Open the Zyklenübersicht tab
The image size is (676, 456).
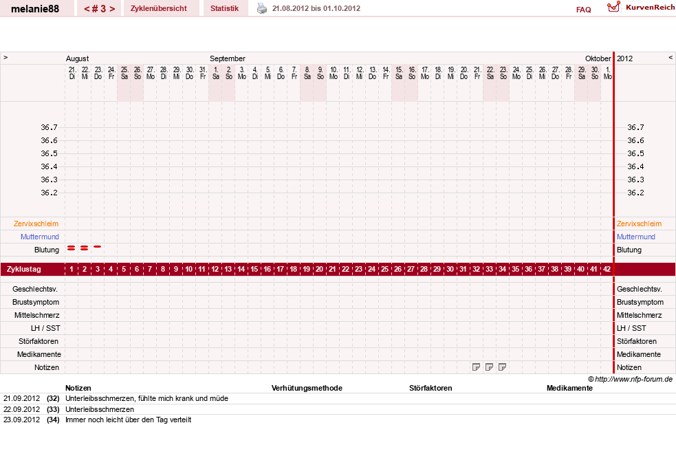[x=159, y=8]
